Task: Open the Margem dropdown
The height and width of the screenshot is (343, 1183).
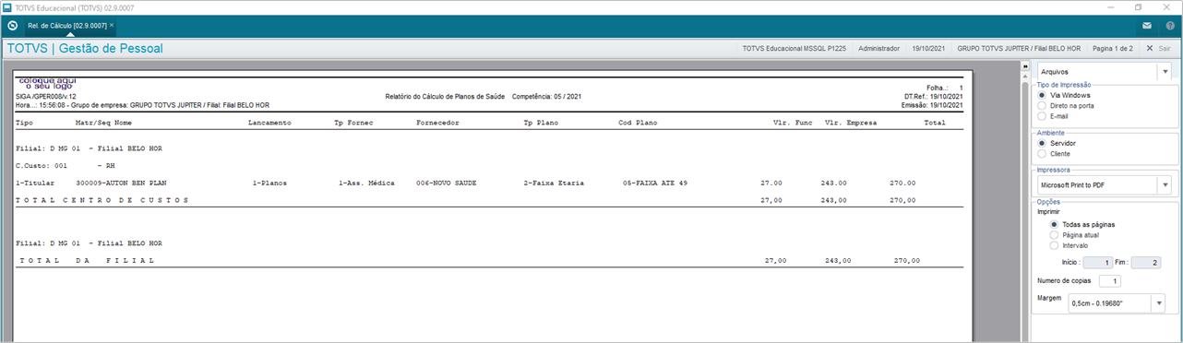Action: pos(1117,303)
